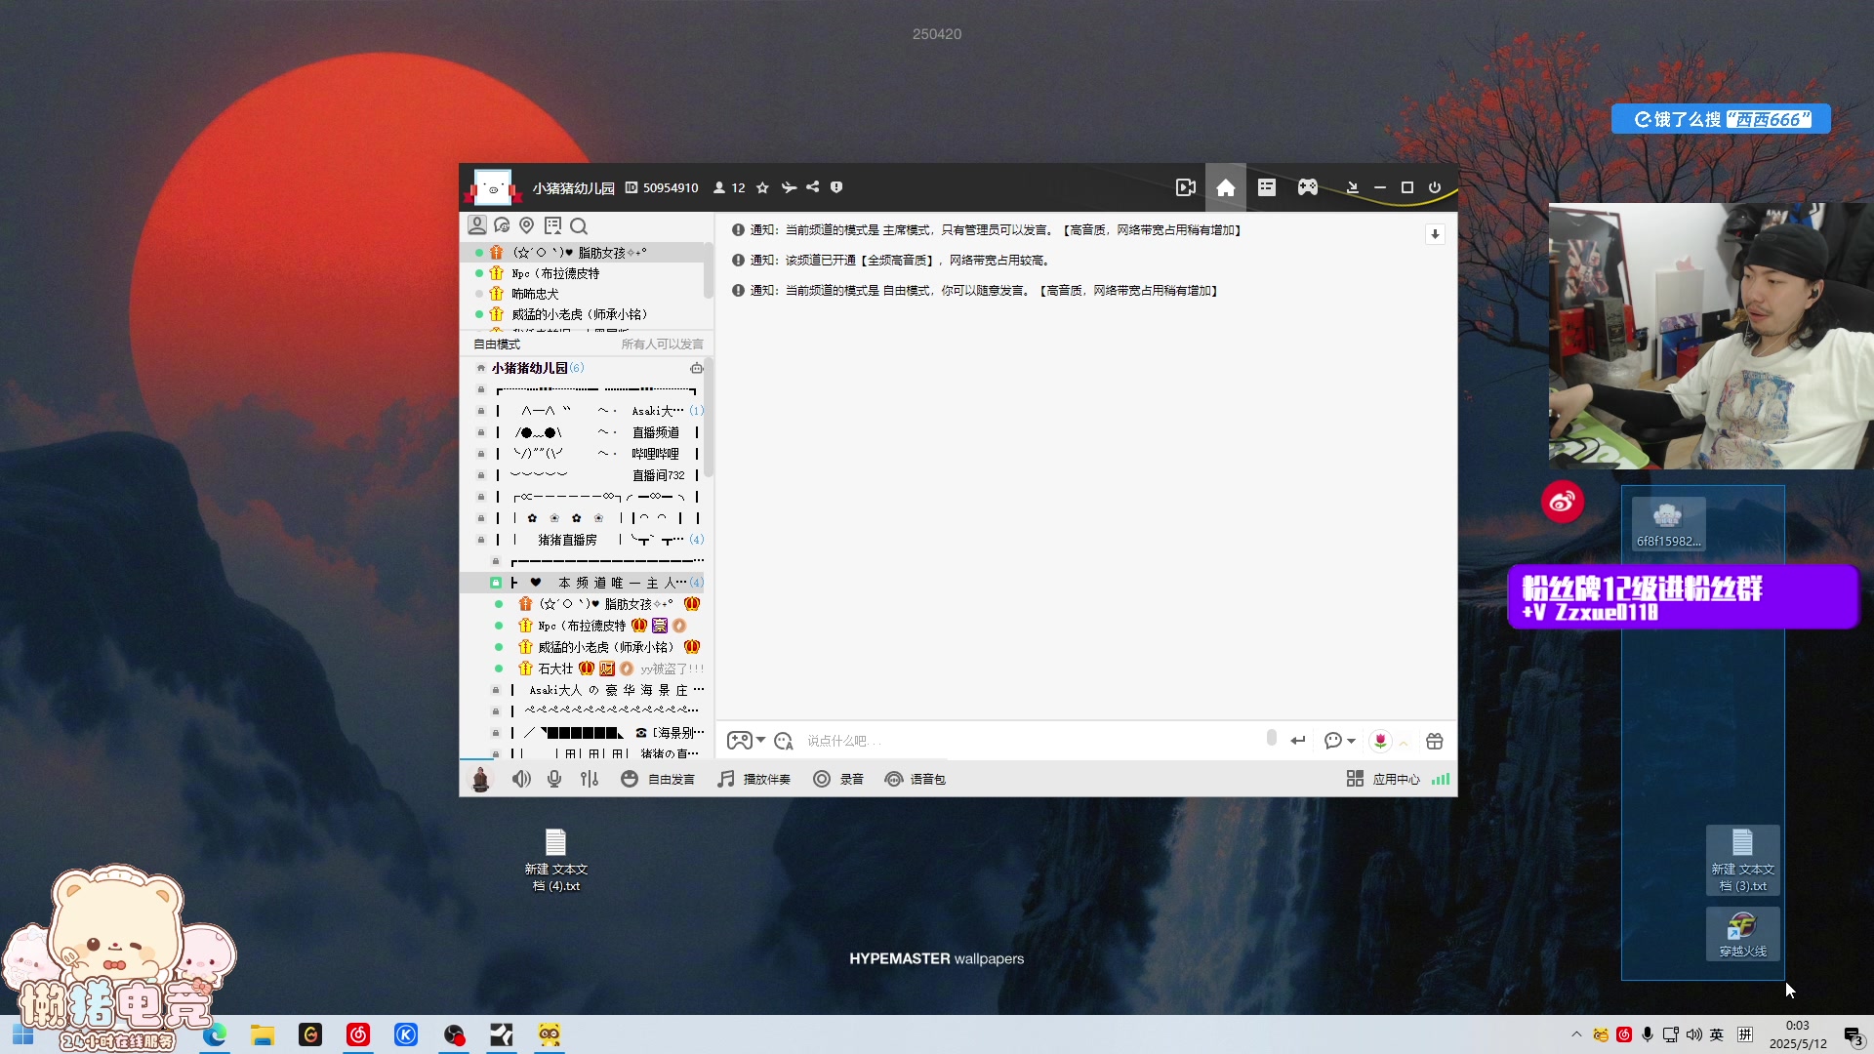Screen dimensions: 1874x1054
Task: Check the green network signal bars
Action: 1441,779
